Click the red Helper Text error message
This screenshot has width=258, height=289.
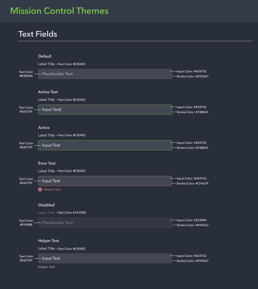click(52, 189)
